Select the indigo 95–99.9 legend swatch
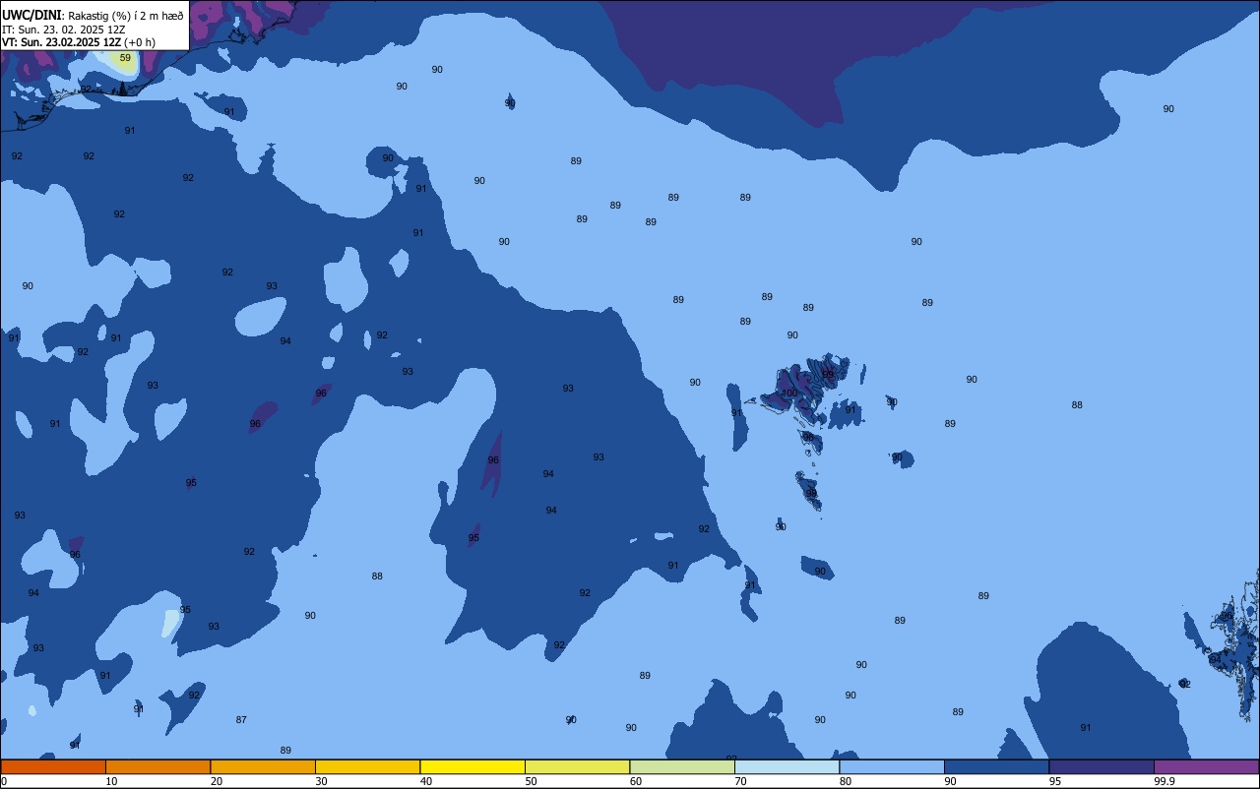1260x789 pixels. (1102, 766)
